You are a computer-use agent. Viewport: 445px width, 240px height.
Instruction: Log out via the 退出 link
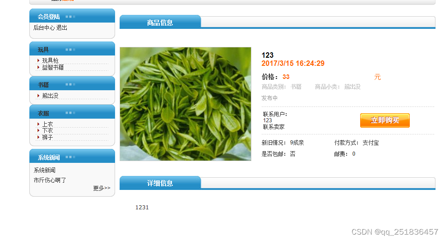point(61,28)
